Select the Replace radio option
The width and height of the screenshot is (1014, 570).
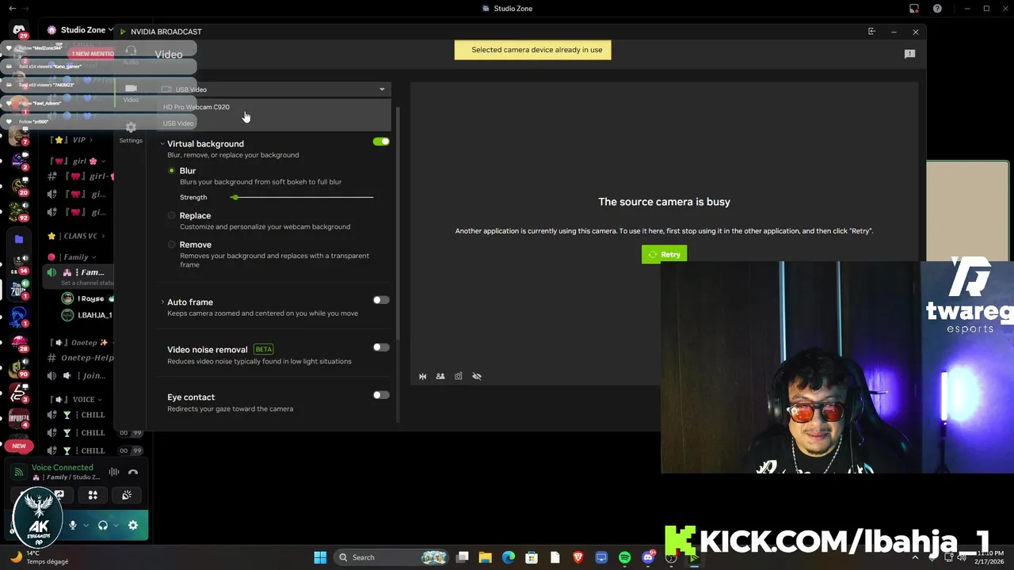coord(171,215)
